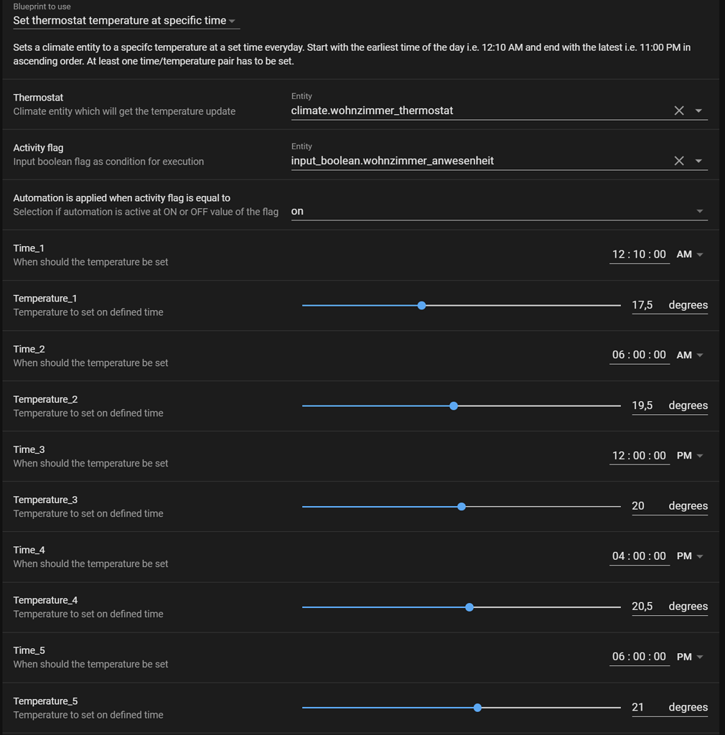Open the Blueprint to use dropdown

(x=126, y=21)
